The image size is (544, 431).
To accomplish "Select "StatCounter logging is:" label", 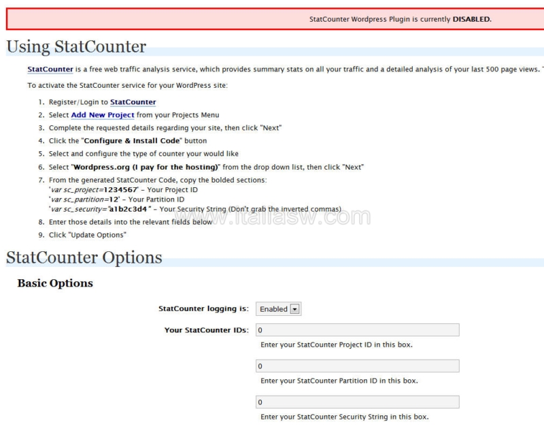I will [203, 308].
